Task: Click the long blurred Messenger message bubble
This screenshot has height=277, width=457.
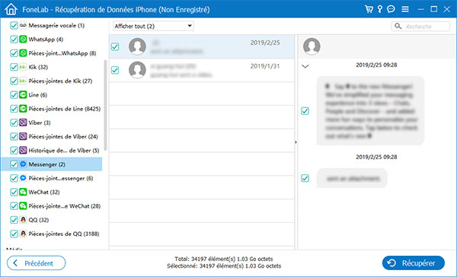Action: 370,110
